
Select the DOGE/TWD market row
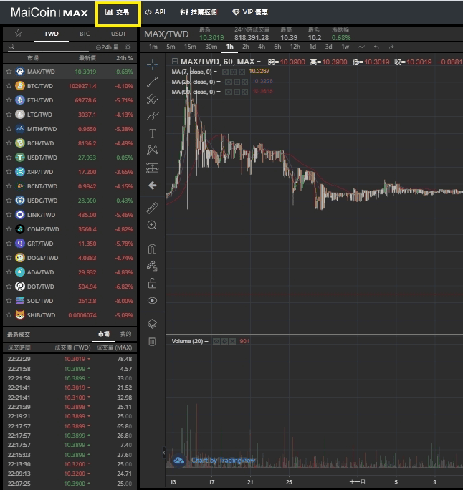pos(70,258)
